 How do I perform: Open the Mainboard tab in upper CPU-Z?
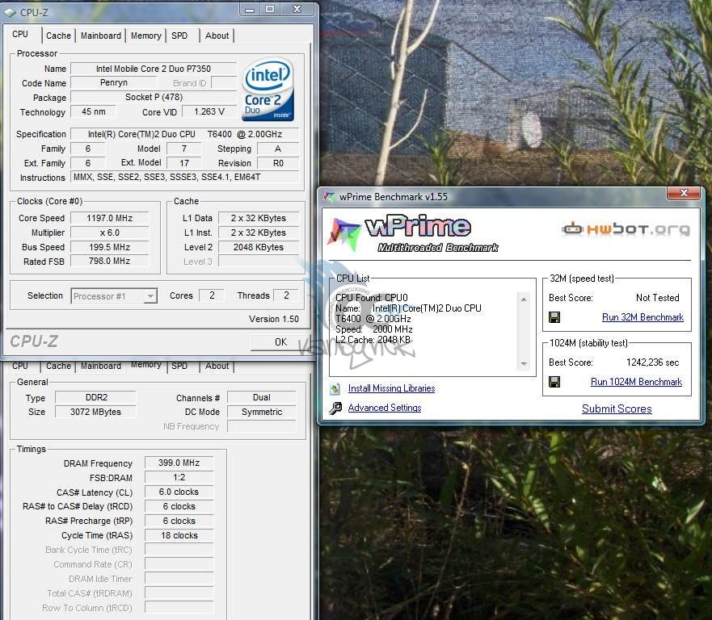[x=101, y=36]
